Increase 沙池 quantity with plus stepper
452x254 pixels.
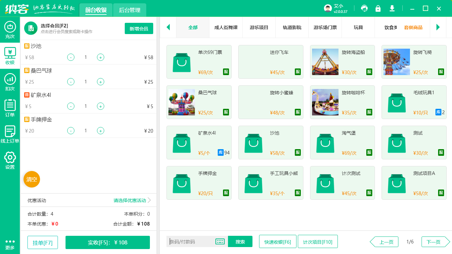(x=100, y=57)
